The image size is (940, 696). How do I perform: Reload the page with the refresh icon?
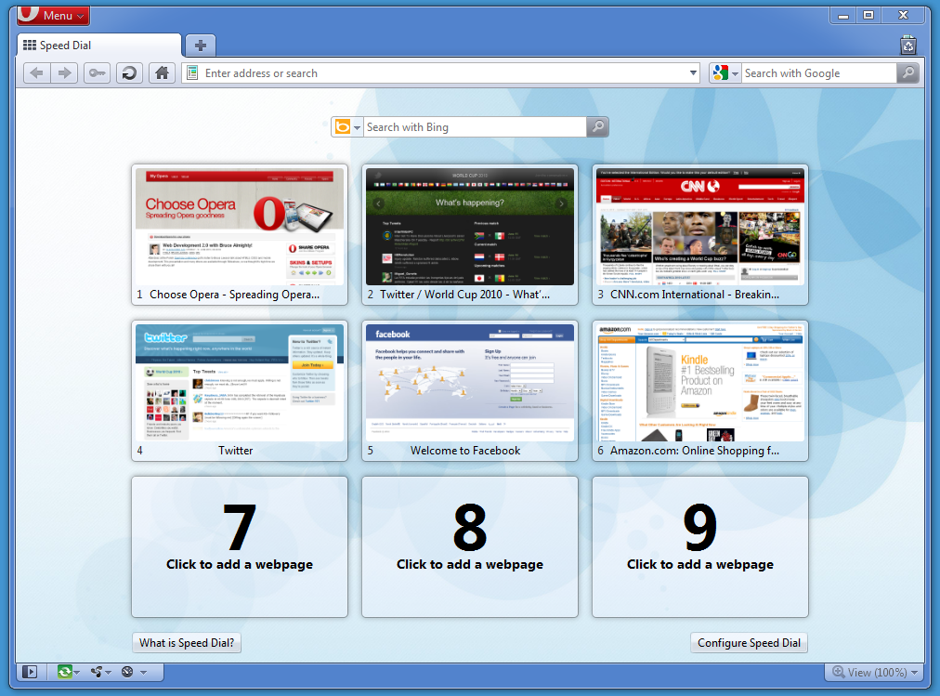point(128,72)
